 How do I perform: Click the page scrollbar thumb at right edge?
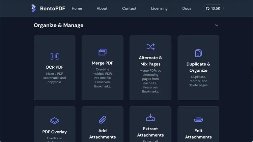coord(252,70)
